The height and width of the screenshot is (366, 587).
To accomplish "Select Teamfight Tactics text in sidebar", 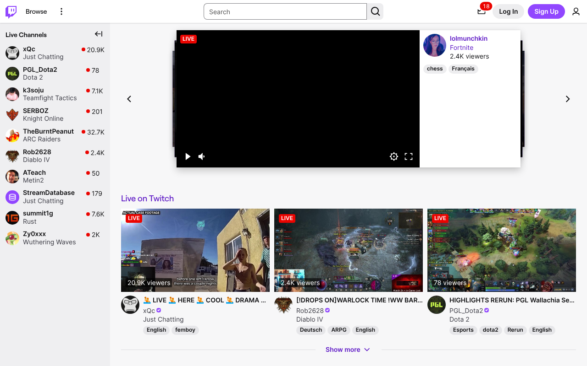I will coord(50,98).
